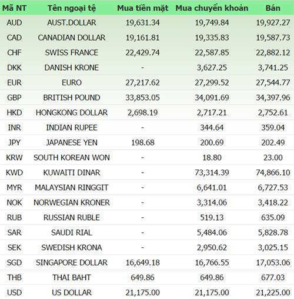This screenshot has width=294, height=299.
Task: Select MALAYSIAN RINGGIT selling rate 6,727.53
Action: tap(273, 188)
